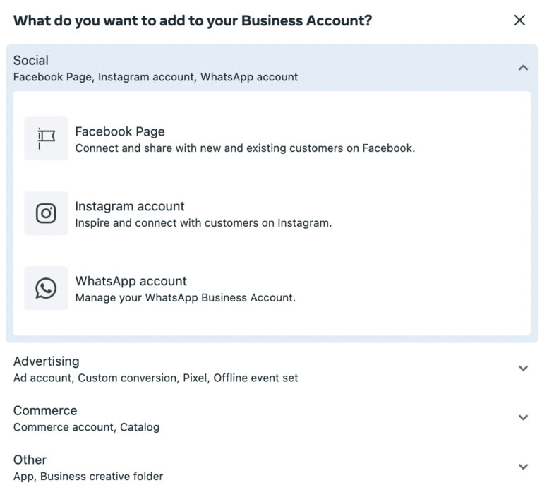The width and height of the screenshot is (542, 502).
Task: Click 'Inspire and connect with customers' description
Action: [x=203, y=222]
